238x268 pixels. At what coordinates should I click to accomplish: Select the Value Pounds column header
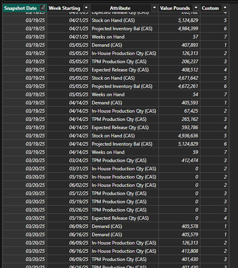(x=175, y=8)
